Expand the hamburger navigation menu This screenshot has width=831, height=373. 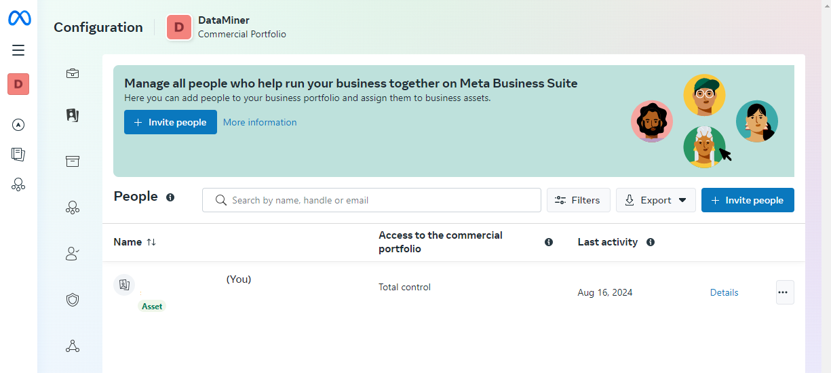point(18,50)
